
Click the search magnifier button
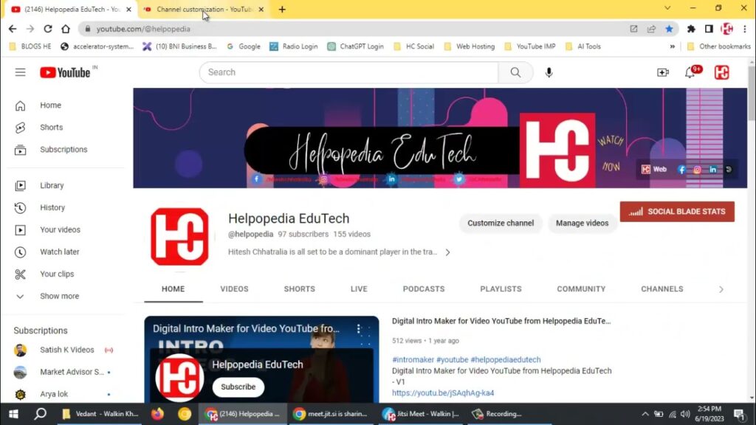pos(515,72)
